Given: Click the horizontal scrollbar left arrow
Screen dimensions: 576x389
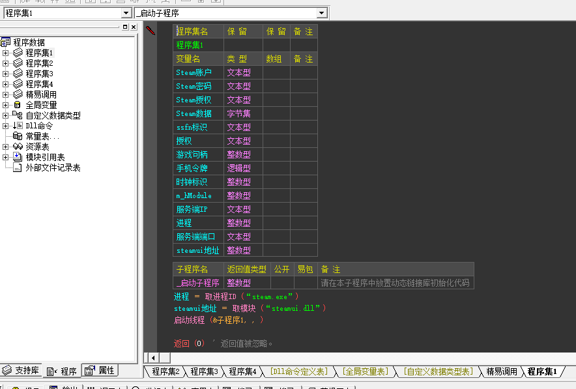Looking at the screenshot, I should [x=153, y=358].
